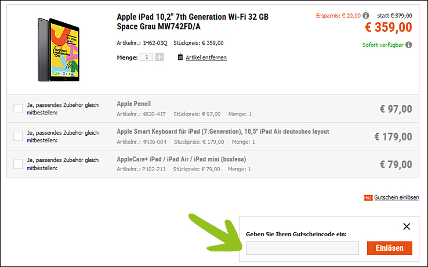
Task: Click the info icon beside Sofort verfügbar
Action: coord(409,45)
